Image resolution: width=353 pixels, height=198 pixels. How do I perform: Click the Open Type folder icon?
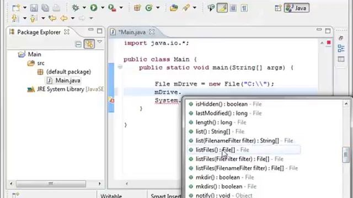pos(174,8)
